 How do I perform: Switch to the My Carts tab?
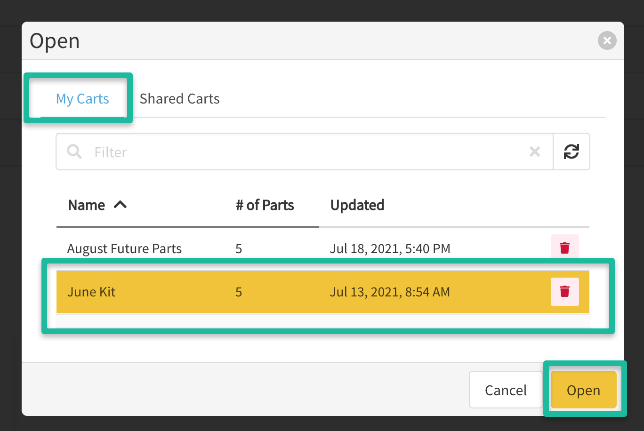click(x=82, y=99)
